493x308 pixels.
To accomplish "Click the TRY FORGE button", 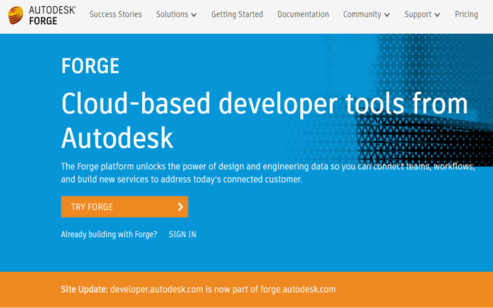I will point(124,207).
